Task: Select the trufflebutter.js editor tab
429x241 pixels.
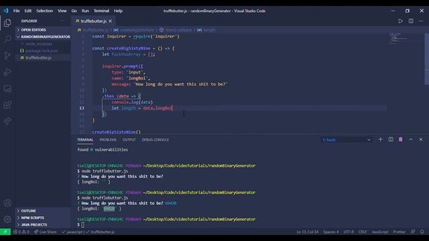Action: coord(94,21)
